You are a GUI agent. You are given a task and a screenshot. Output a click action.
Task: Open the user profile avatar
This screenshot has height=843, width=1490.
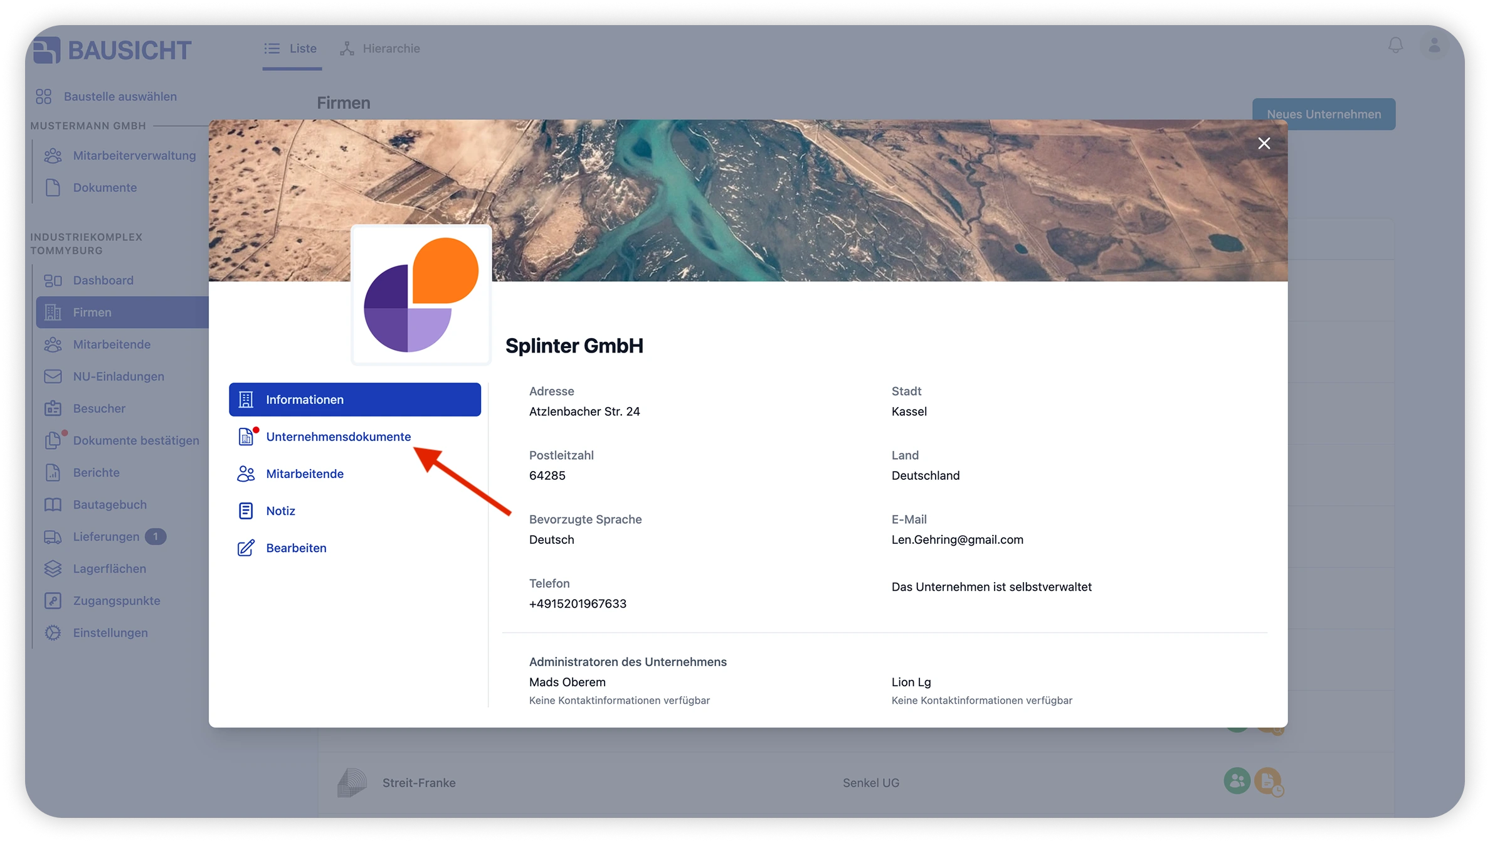[x=1434, y=46]
